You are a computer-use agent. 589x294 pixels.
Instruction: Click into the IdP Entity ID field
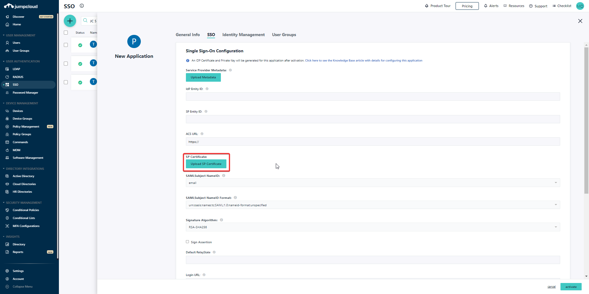pyautogui.click(x=373, y=97)
